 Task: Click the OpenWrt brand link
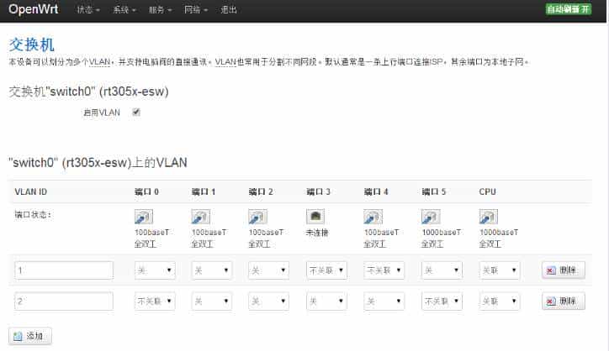34,9
